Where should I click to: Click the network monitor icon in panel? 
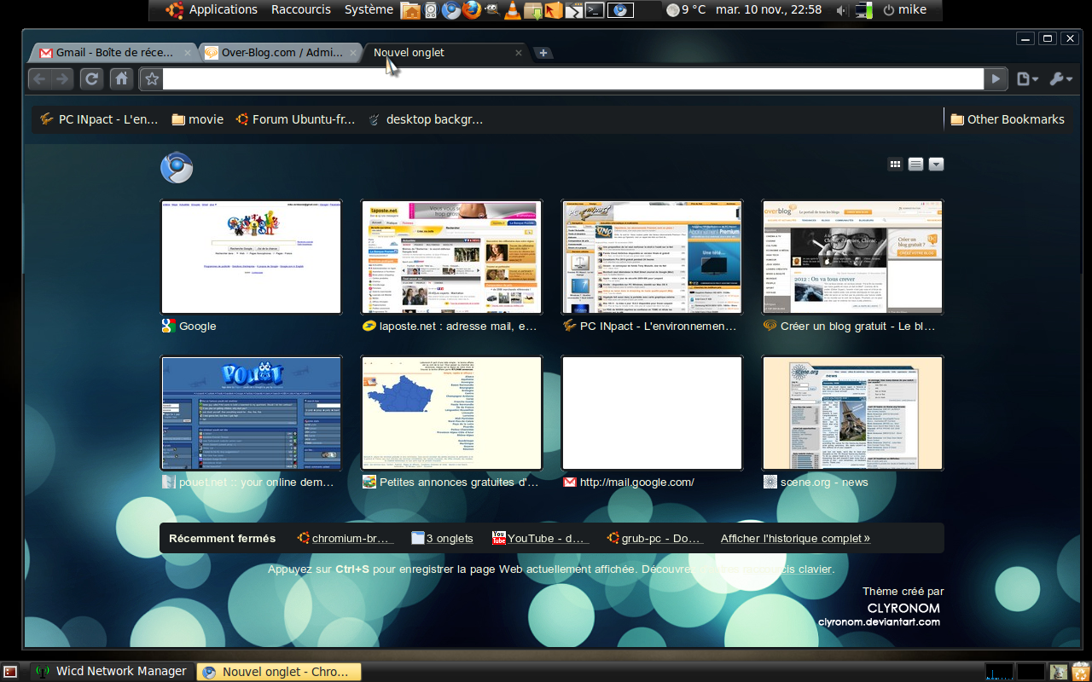tap(863, 10)
